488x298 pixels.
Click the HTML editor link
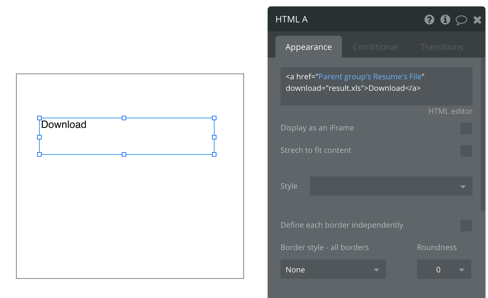point(450,111)
